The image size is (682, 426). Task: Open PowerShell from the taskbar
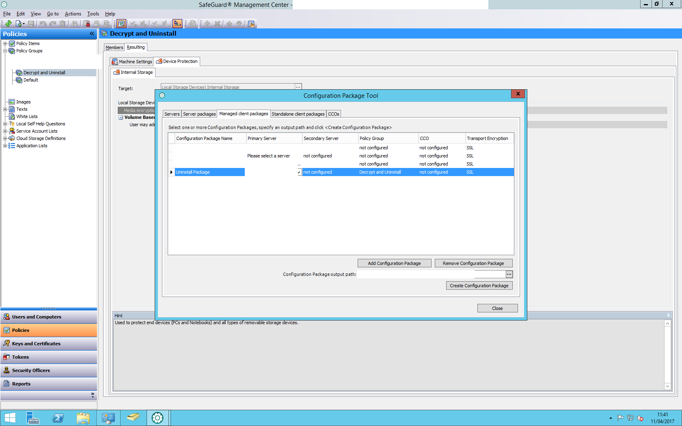coord(58,418)
